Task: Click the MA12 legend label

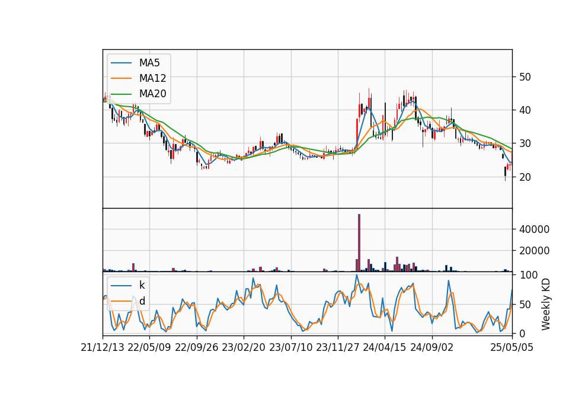Action: coord(152,78)
